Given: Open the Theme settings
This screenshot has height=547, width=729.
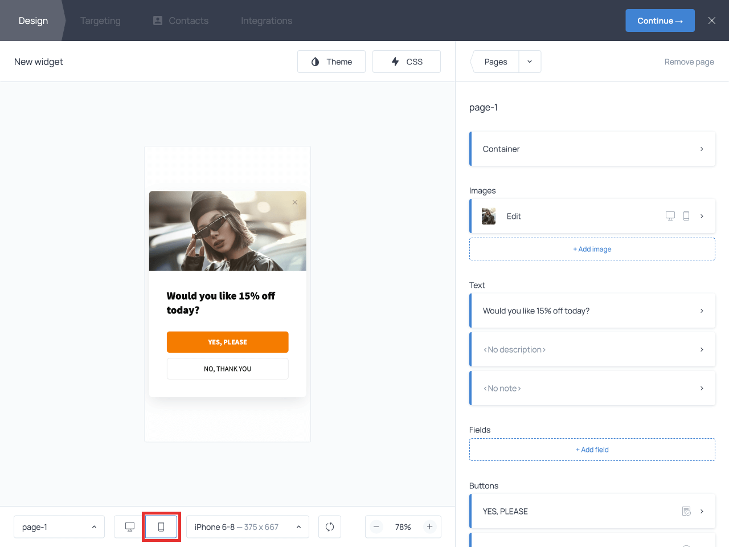Looking at the screenshot, I should (331, 62).
